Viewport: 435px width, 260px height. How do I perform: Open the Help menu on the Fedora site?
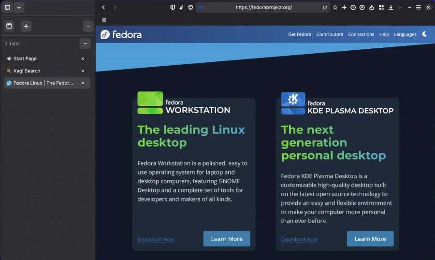pyautogui.click(x=384, y=34)
